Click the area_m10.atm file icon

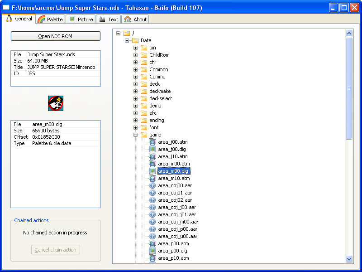point(152,178)
